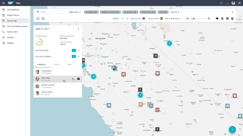
Task: Zoom in the map with plus magnifier
Action: [209, 19]
